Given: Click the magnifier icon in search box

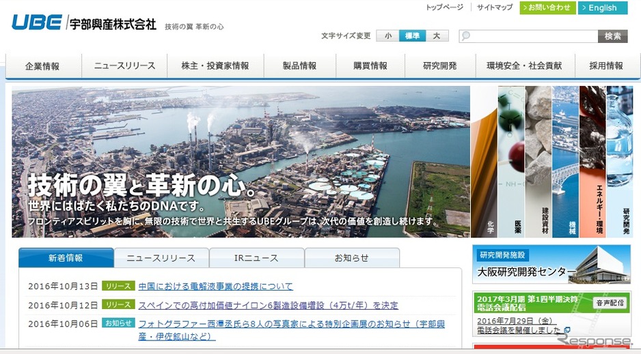Looking at the screenshot, I should click(x=466, y=36).
